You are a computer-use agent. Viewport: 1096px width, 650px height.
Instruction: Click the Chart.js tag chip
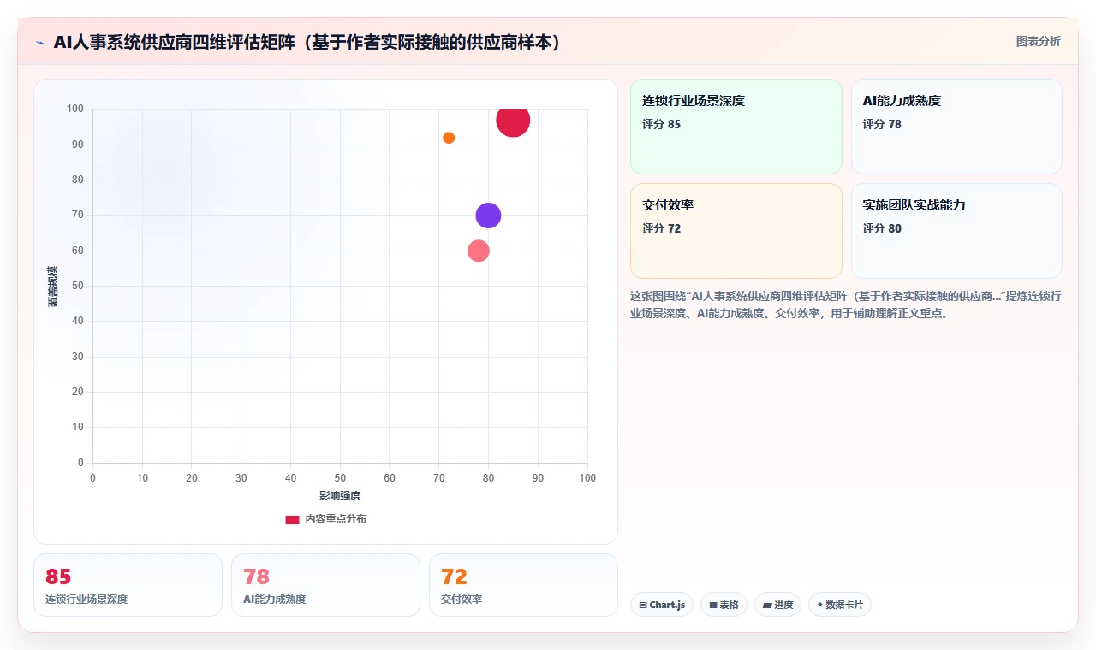click(x=662, y=605)
